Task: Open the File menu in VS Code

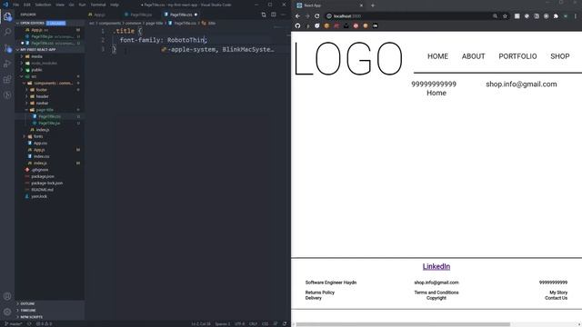Action: tap(16, 5)
